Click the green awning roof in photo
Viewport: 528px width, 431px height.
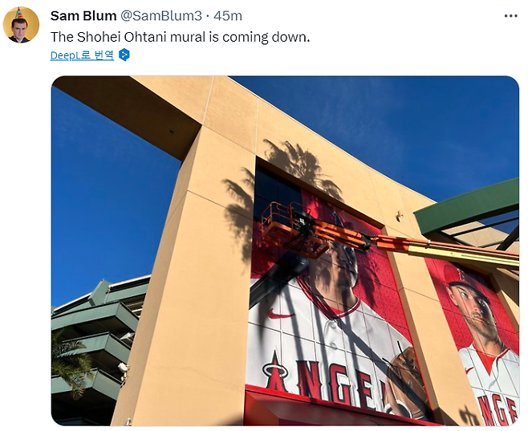(466, 207)
